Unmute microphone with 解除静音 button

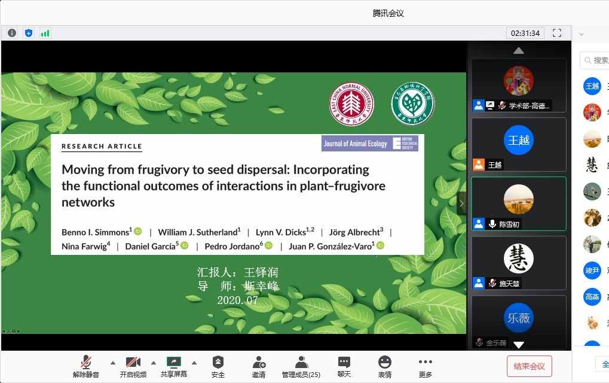[x=86, y=366]
